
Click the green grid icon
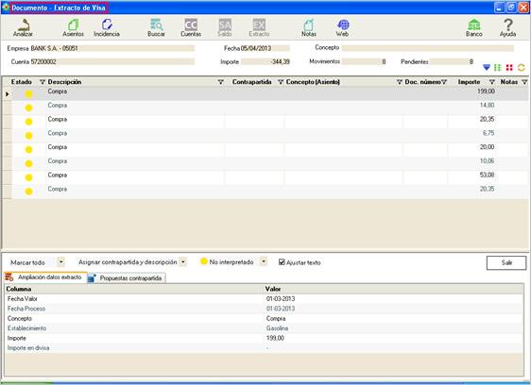[498, 67]
